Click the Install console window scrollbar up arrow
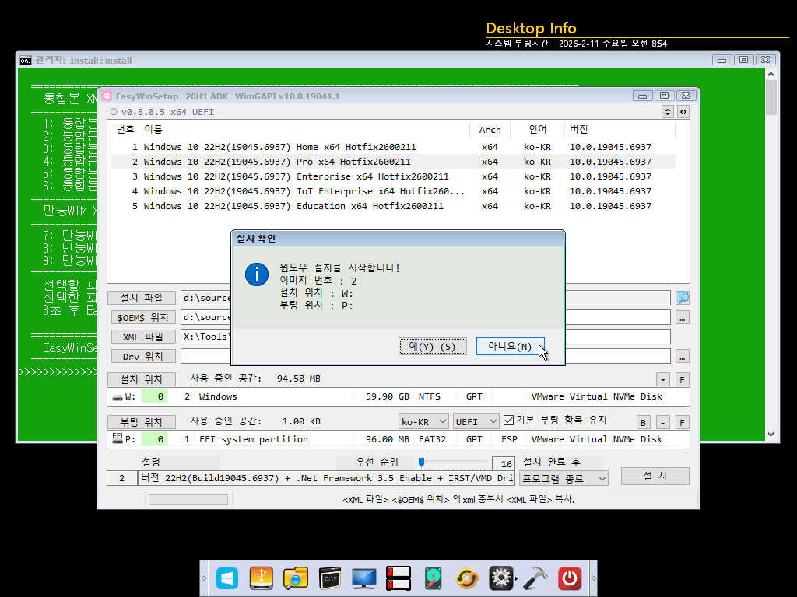The image size is (797, 597). (x=771, y=74)
